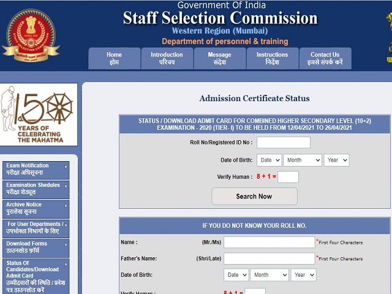Image resolution: width=392 pixels, height=294 pixels.
Task: Click the IF YOU DO NOT KNOW YOUR ROLL NO. header
Action: click(255, 226)
